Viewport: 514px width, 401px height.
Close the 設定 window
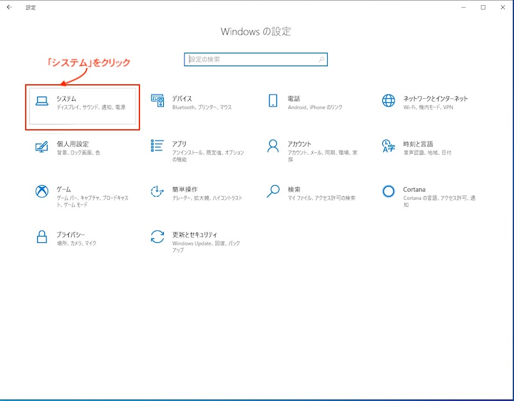502,7
